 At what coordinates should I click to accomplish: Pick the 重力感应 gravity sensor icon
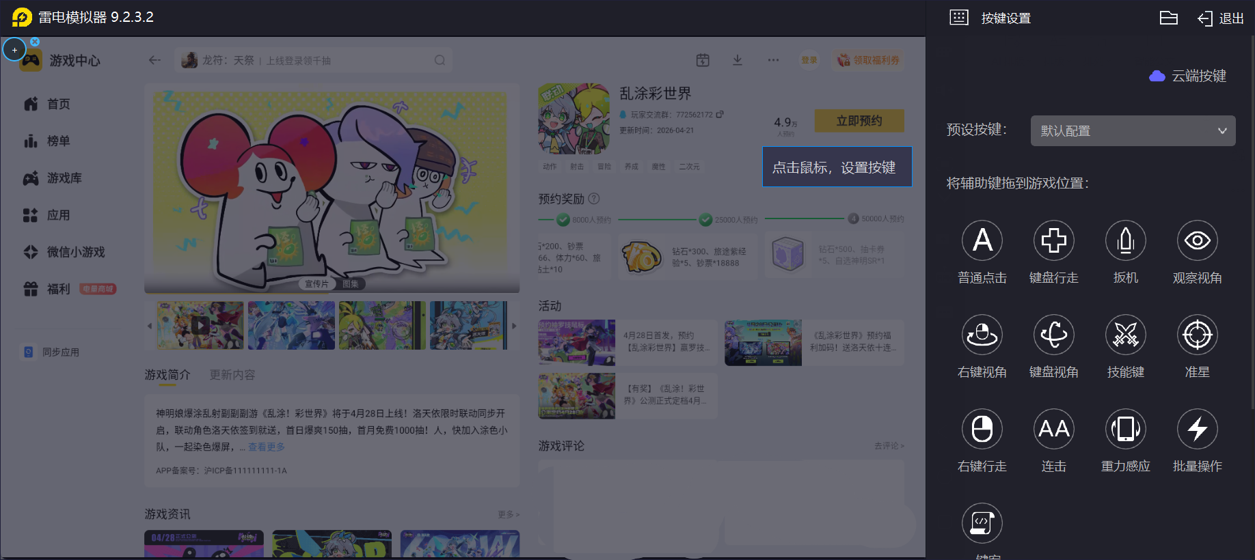point(1126,429)
